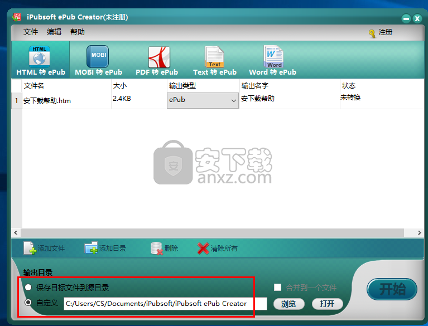Viewport: 428px width, 326px height.
Task: Start conversion with the 开始 button
Action: [x=392, y=289]
